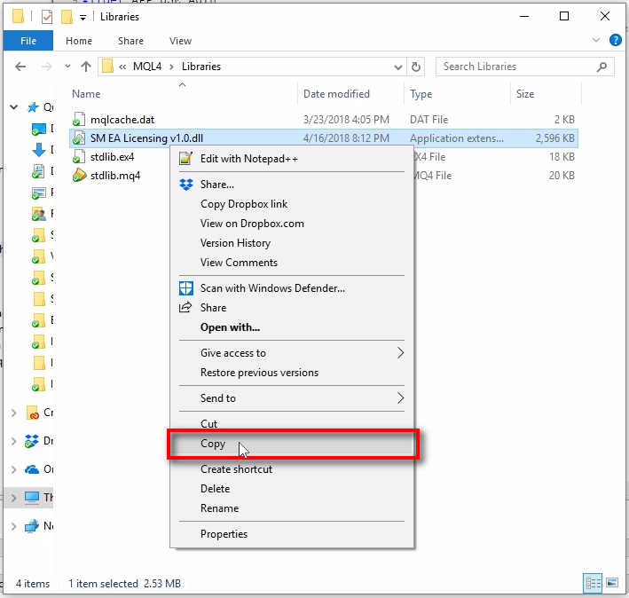Click the stdlib.mq4 file icon

[80, 176]
